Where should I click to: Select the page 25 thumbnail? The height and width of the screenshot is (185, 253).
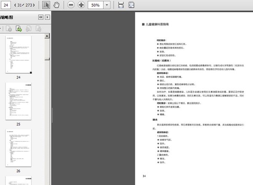[x=19, y=101]
